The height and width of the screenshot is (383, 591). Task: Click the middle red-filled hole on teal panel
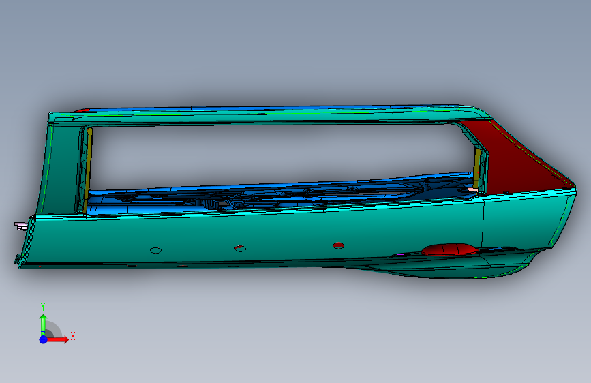240,249
